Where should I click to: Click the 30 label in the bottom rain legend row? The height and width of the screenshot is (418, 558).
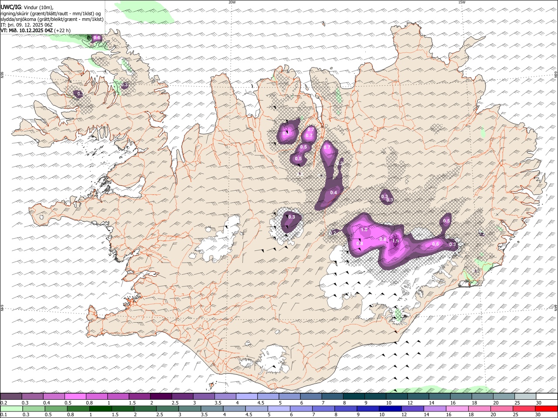(538, 415)
